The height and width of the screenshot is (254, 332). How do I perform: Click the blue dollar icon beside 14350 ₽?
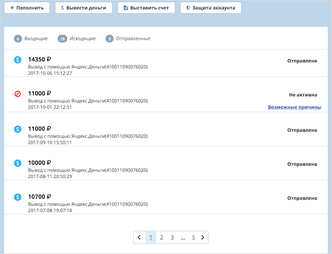[18, 60]
